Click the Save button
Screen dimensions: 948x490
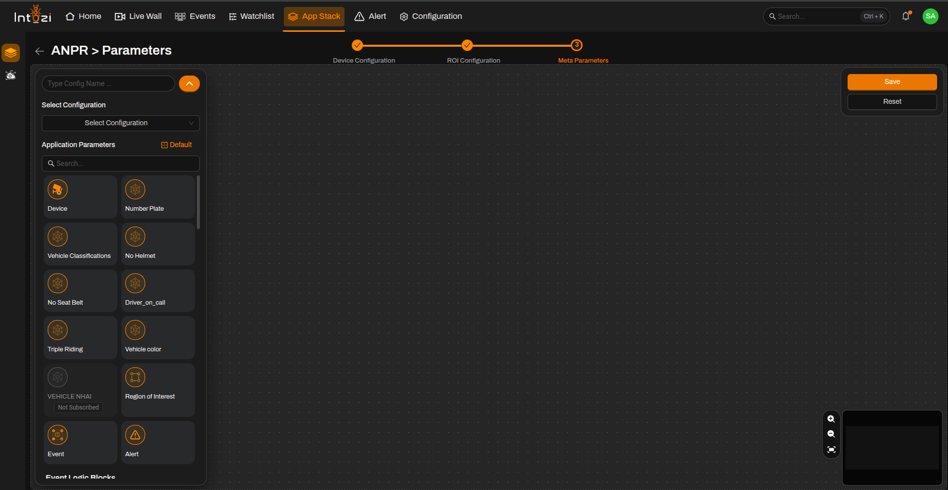point(892,82)
